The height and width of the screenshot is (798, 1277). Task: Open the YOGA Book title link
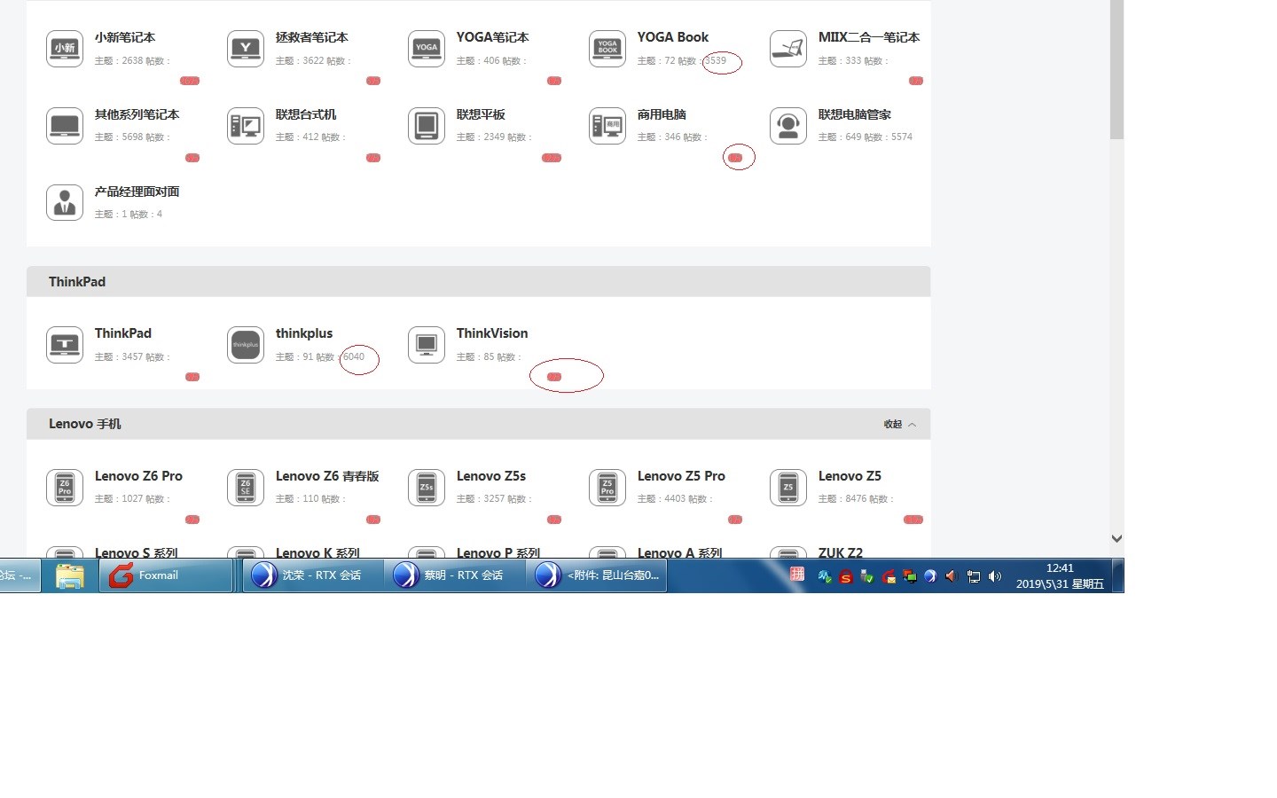[673, 37]
